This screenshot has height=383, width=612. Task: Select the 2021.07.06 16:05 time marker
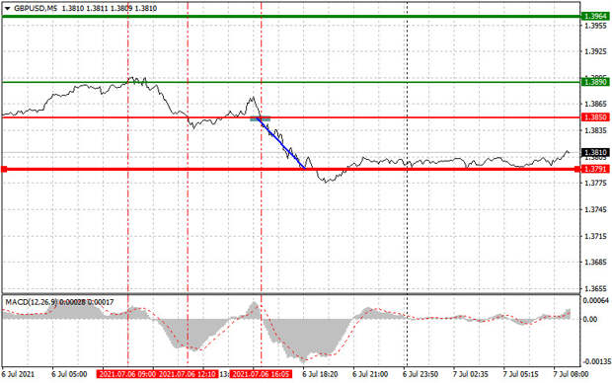(262, 374)
